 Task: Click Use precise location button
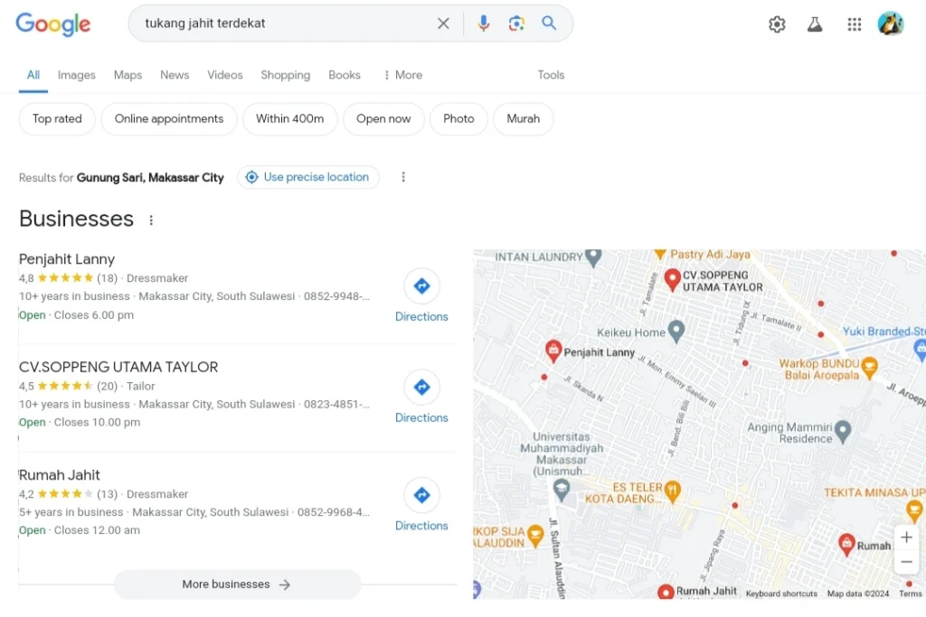tap(308, 177)
